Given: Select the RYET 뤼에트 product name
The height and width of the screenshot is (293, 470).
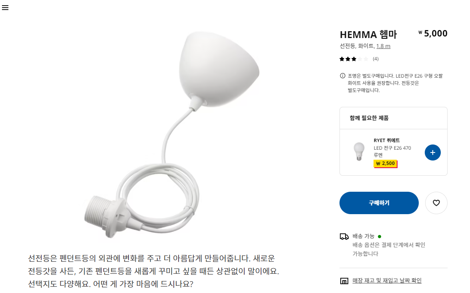Looking at the screenshot, I should click(387, 140).
